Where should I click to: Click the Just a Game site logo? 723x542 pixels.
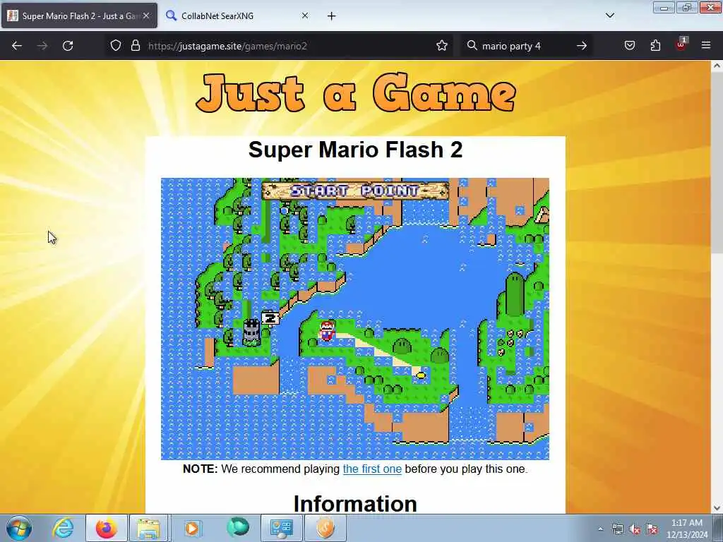click(356, 94)
